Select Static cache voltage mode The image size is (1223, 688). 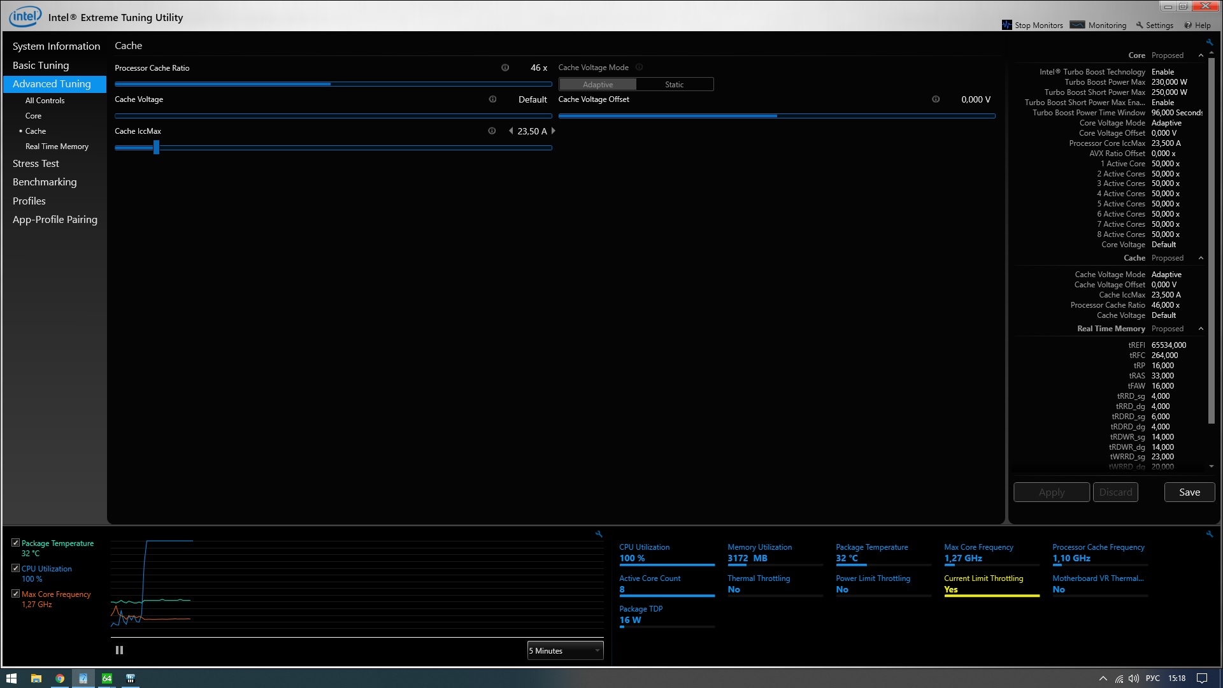674,85
